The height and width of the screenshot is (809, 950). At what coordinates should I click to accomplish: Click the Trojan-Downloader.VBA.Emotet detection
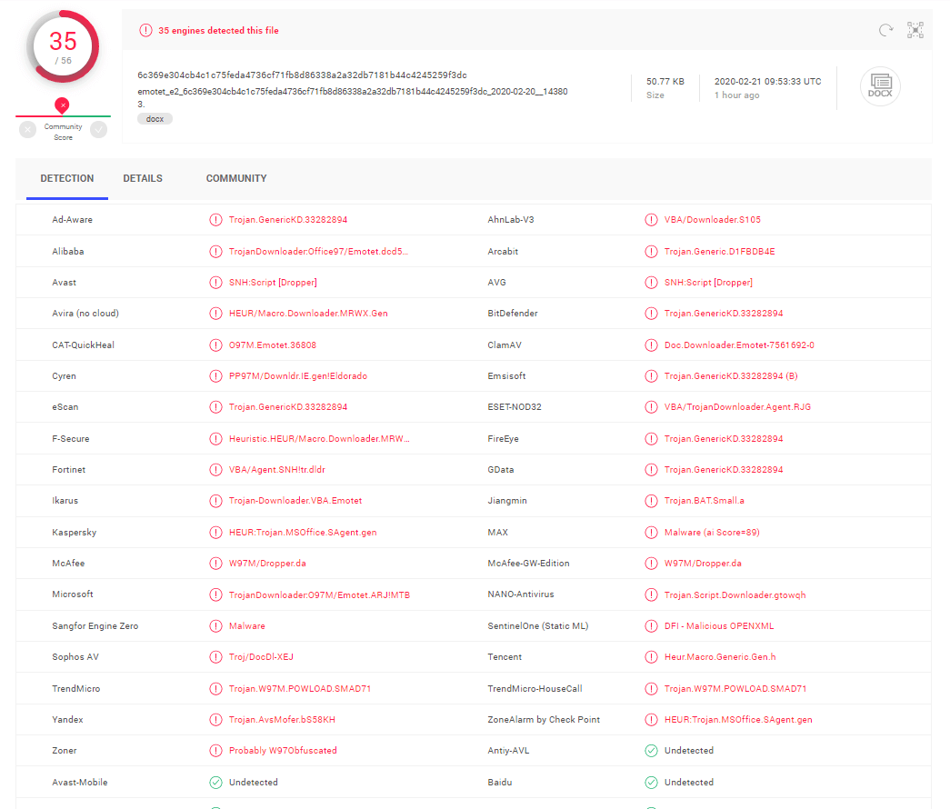(295, 501)
